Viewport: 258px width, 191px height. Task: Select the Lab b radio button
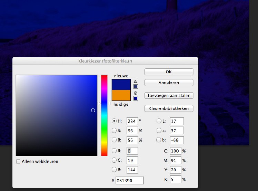click(159, 140)
